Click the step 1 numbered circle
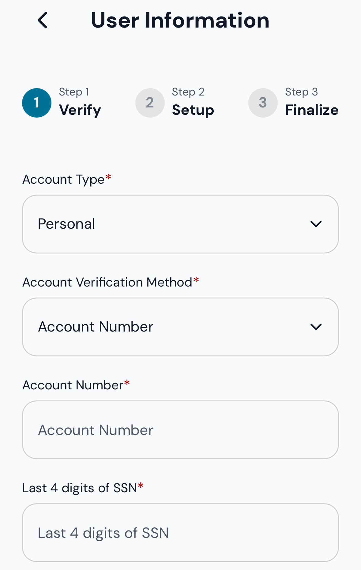 pyautogui.click(x=37, y=103)
